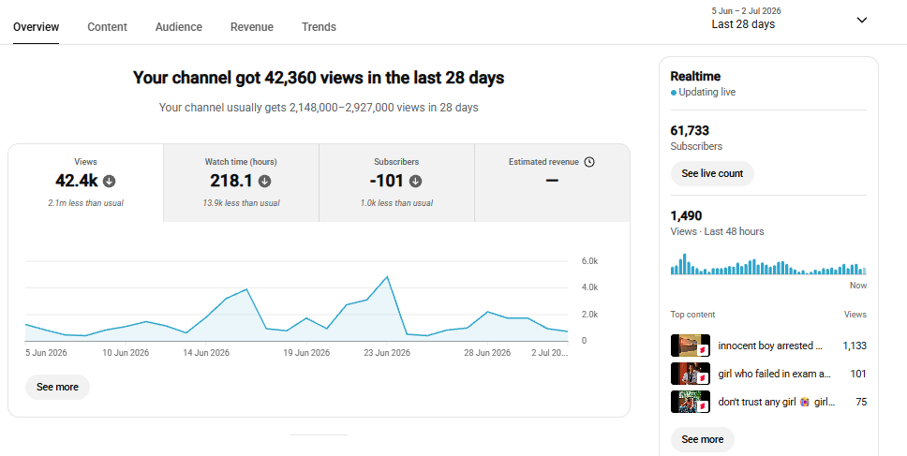The height and width of the screenshot is (456, 907).
Task: Switch to the Audience tab
Action: 179,26
